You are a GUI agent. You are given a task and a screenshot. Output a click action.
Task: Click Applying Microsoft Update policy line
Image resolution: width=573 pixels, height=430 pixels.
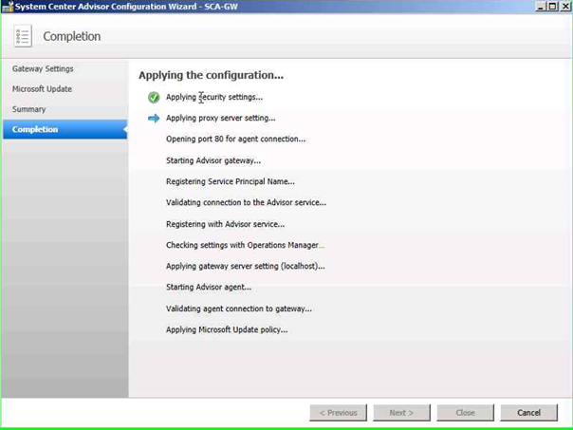pyautogui.click(x=227, y=330)
